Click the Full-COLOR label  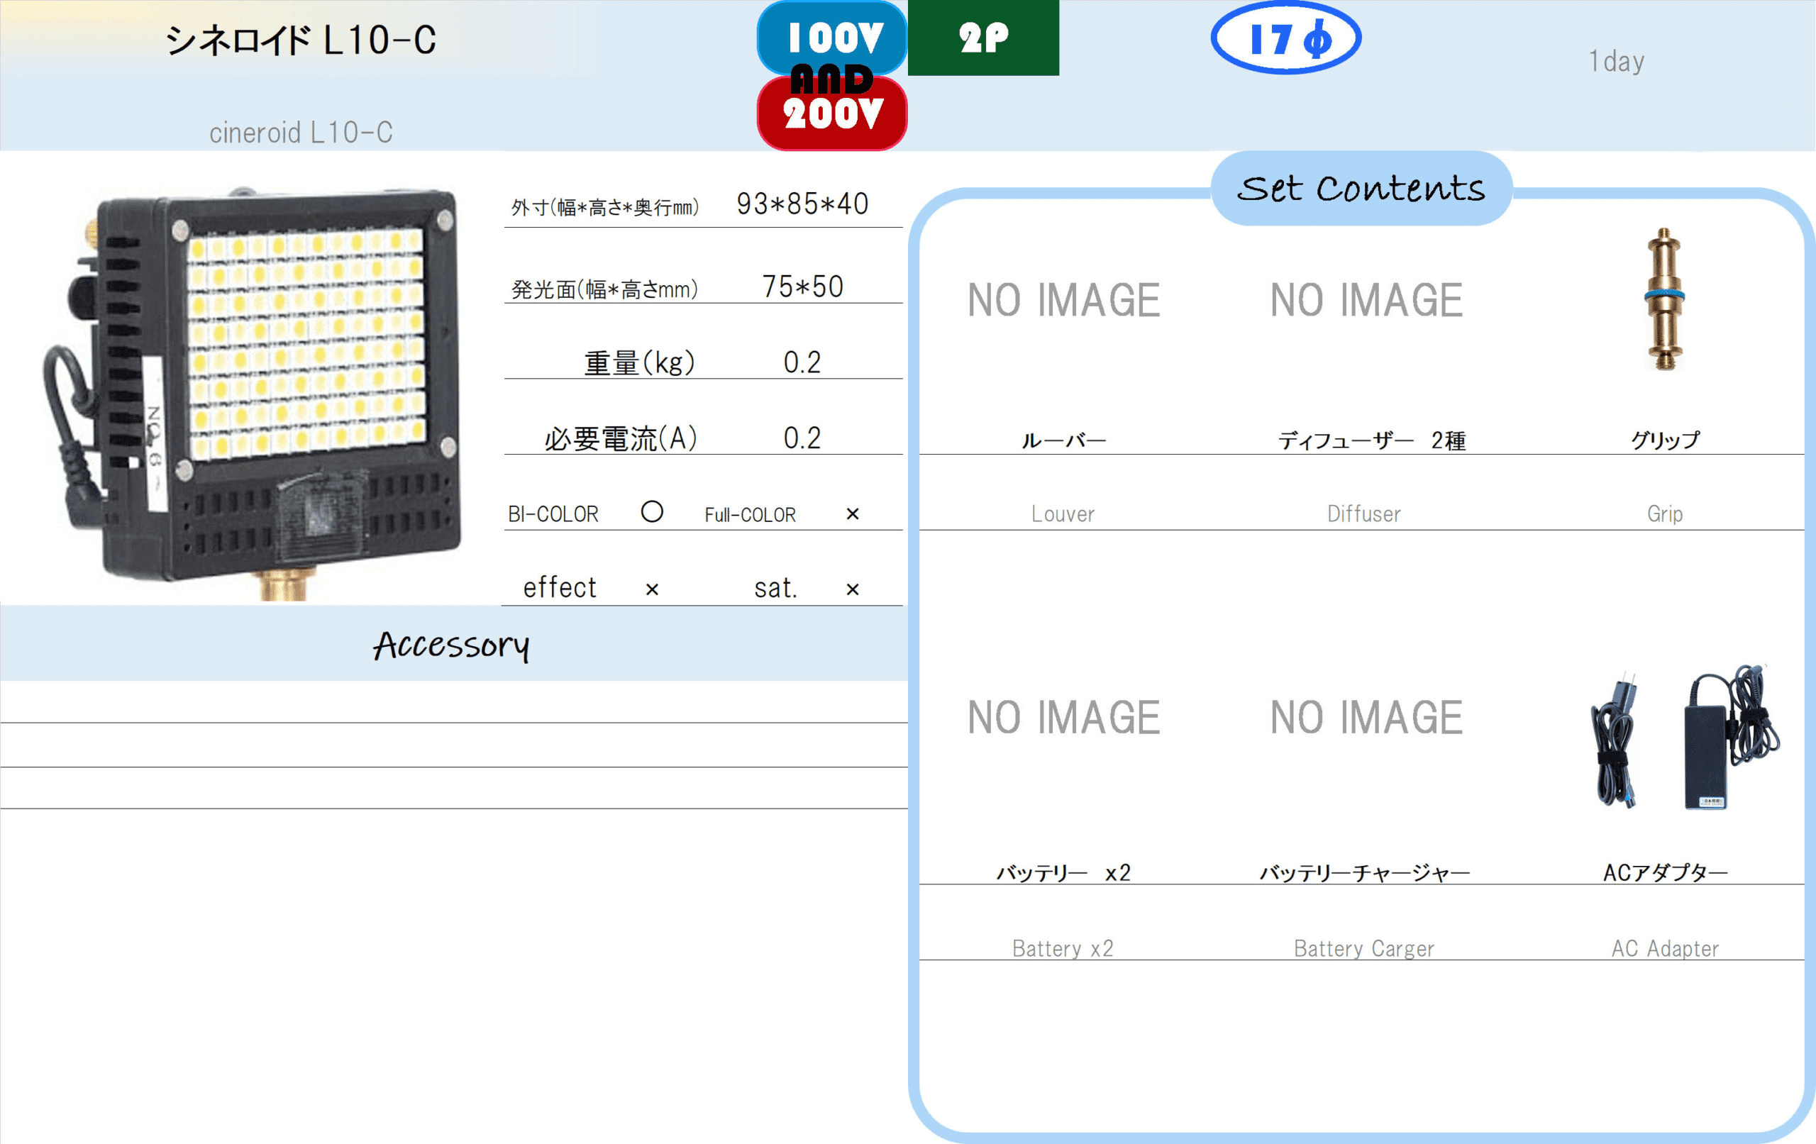[751, 515]
